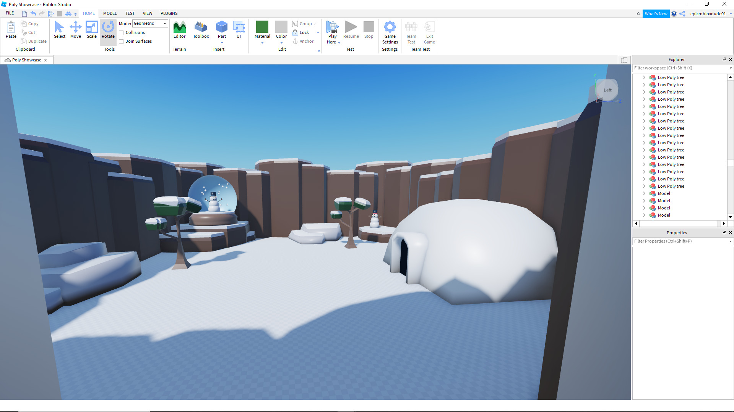734x412 pixels.
Task: Expand the first Low Poly tree item
Action: 644,77
